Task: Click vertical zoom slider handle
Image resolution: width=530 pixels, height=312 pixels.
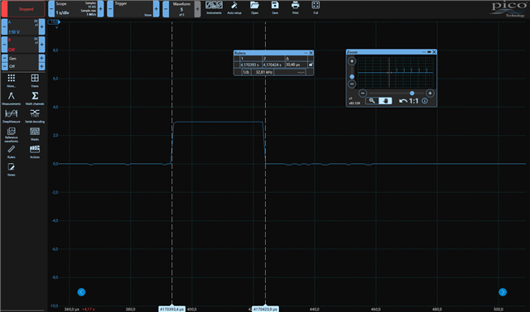Action: pyautogui.click(x=352, y=77)
